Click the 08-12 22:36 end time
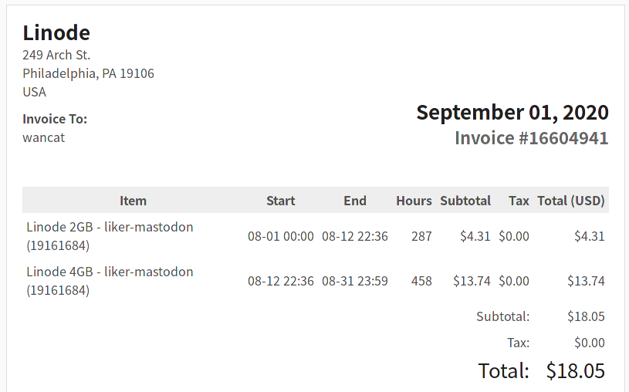The image size is (629, 392). (354, 236)
